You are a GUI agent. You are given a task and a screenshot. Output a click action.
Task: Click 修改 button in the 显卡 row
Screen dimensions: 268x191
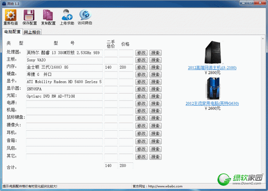click(x=141, y=82)
